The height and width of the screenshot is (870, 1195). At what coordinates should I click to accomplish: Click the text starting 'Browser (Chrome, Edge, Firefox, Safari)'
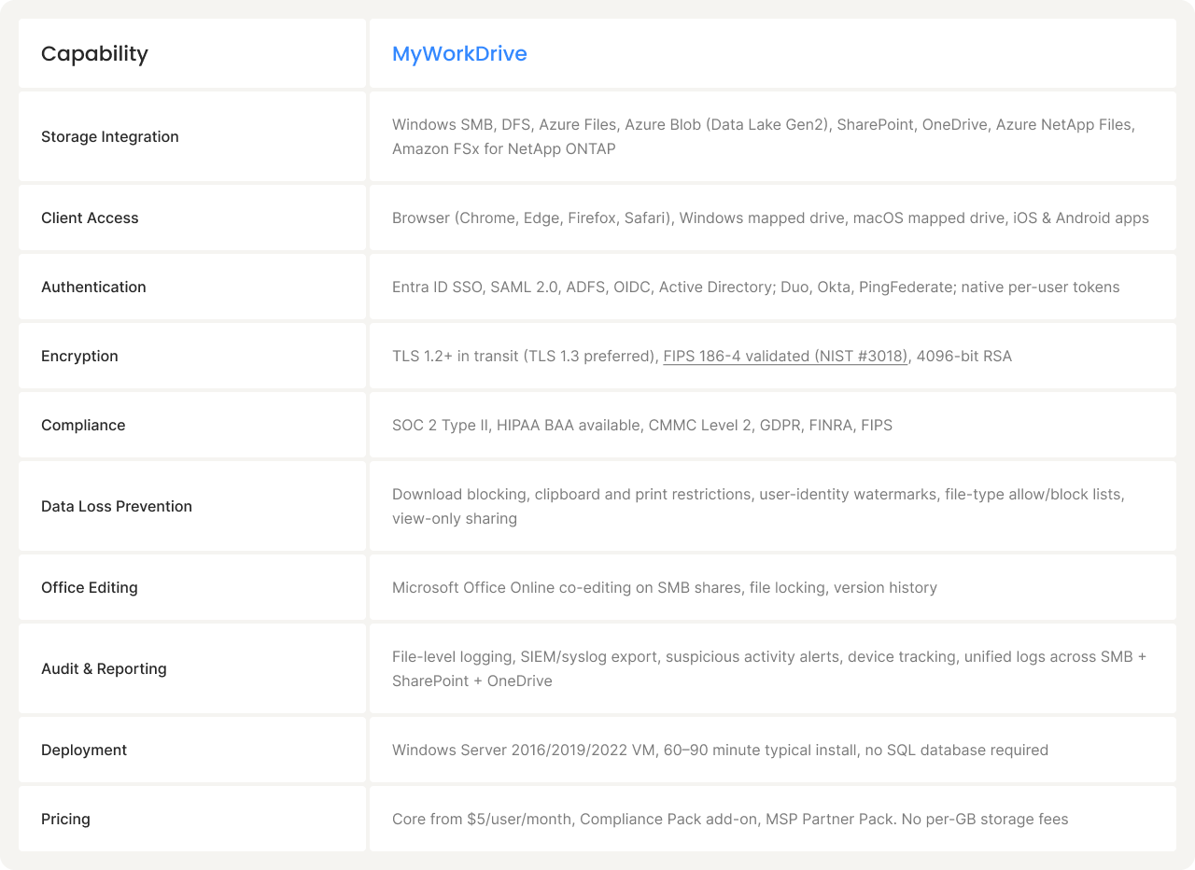coord(770,217)
